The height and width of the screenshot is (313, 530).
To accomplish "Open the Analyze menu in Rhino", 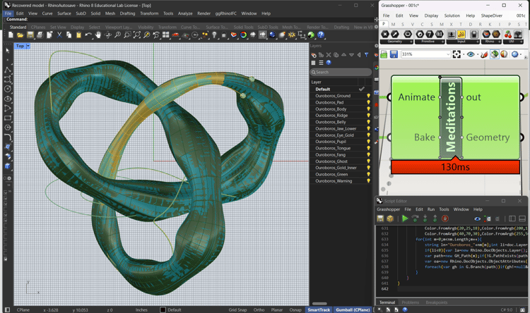I will click(185, 13).
